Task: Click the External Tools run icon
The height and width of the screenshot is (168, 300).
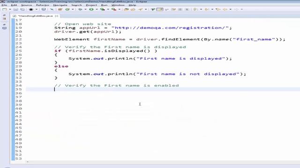Action: point(114,9)
